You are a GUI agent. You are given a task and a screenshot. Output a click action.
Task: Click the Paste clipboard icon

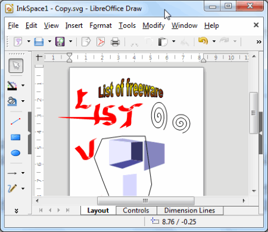pos(163,42)
